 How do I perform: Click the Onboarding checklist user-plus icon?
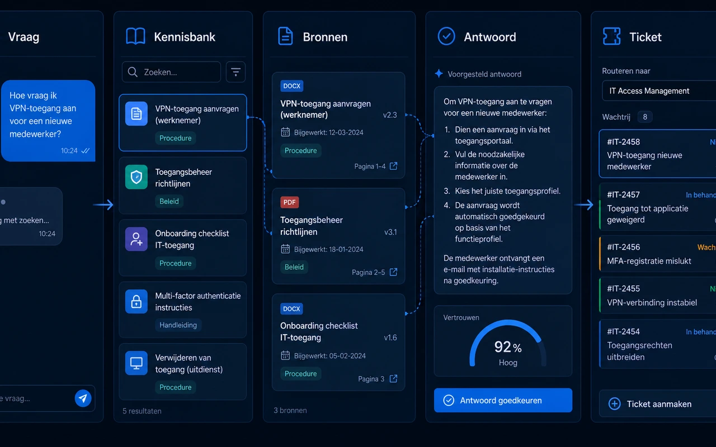coord(136,239)
